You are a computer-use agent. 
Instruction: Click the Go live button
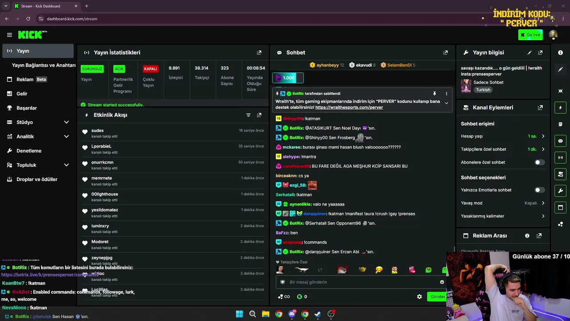530,35
